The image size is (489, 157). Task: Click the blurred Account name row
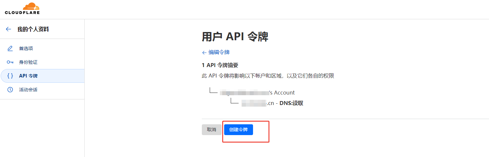point(257,93)
